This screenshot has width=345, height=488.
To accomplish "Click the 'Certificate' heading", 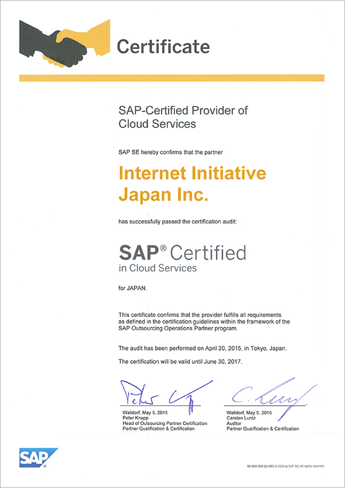I will (163, 47).
